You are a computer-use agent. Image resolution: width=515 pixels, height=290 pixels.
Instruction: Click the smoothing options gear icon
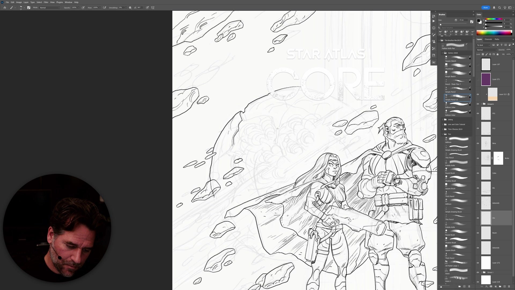pos(130,8)
